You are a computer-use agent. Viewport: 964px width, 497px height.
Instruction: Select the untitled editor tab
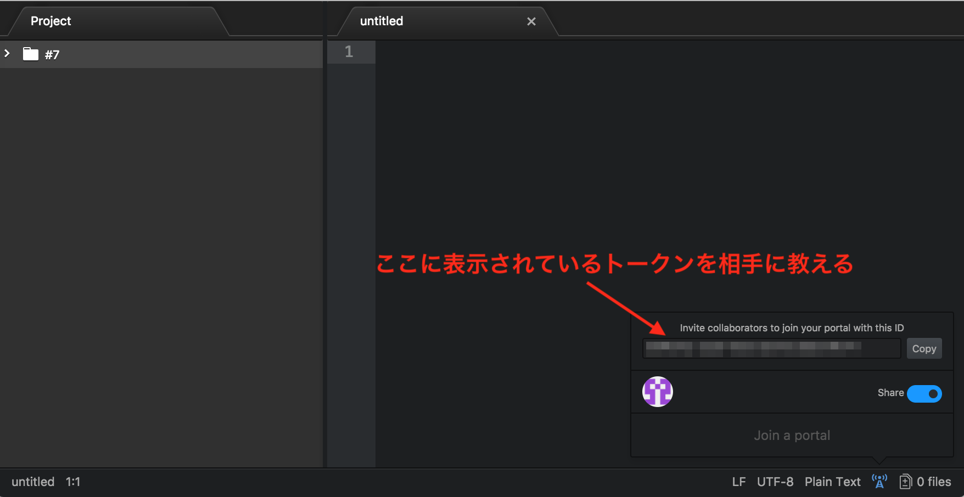pos(382,21)
